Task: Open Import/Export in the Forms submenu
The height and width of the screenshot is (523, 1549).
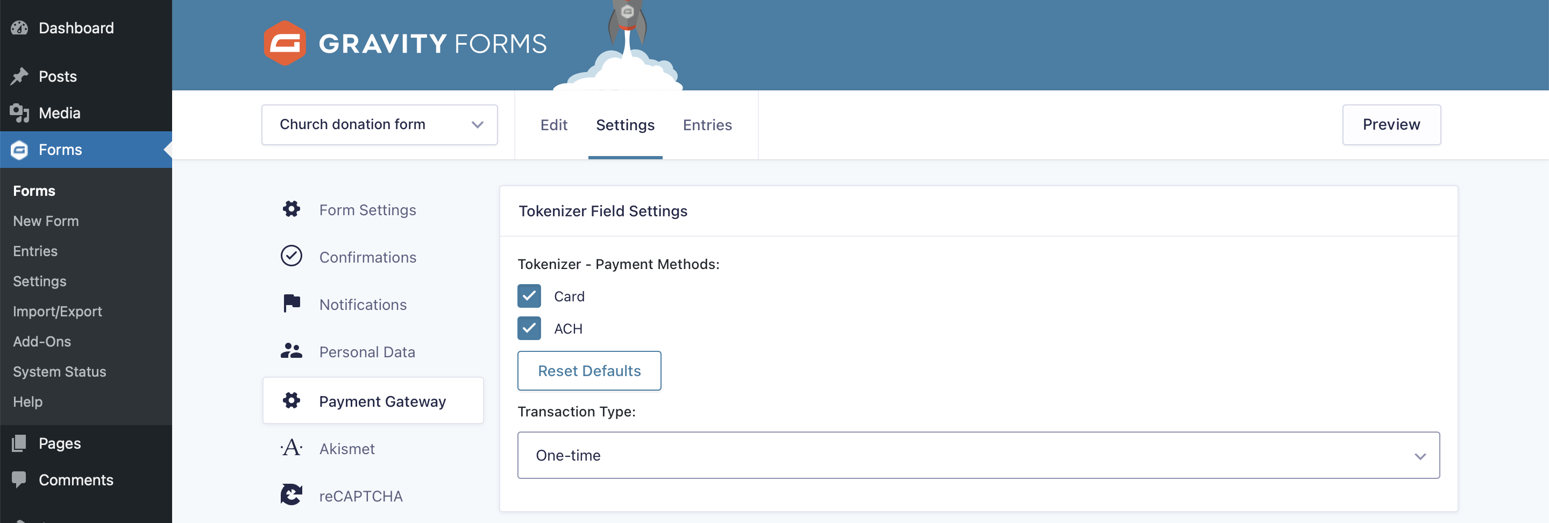Action: pyautogui.click(x=58, y=311)
